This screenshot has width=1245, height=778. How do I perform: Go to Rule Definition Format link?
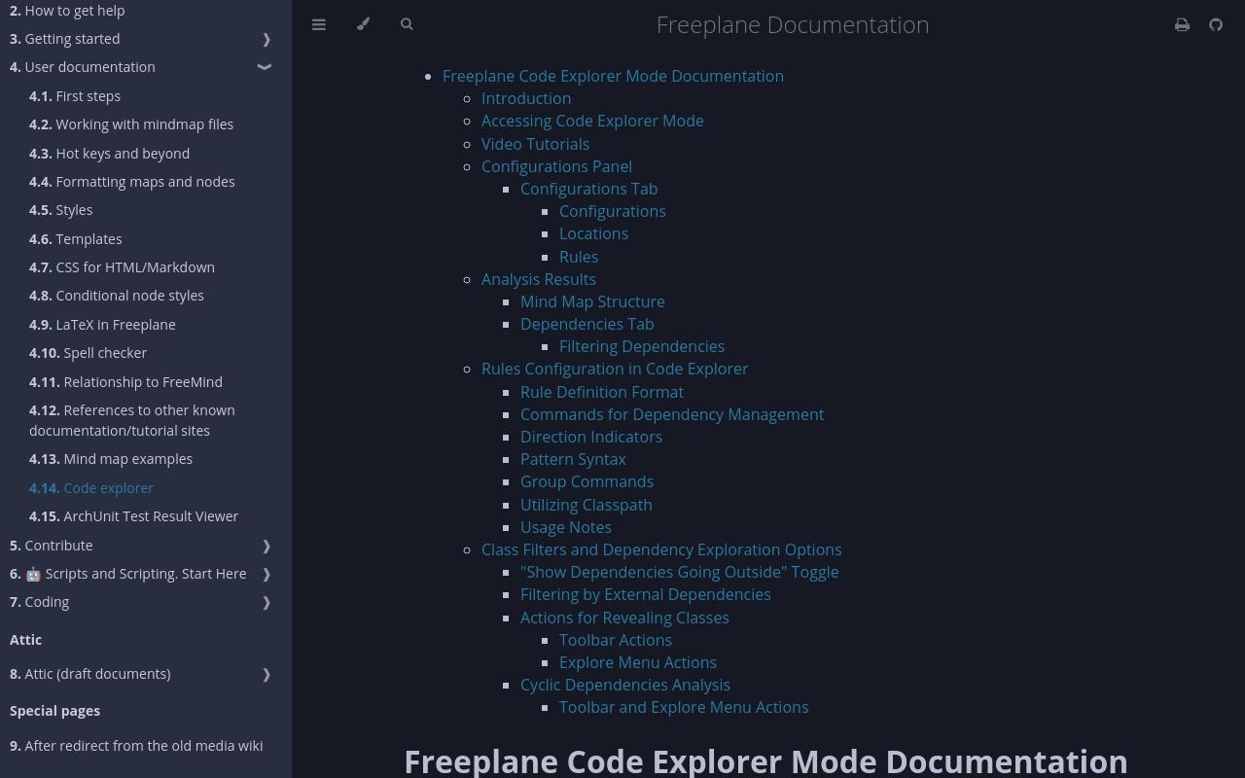click(x=602, y=392)
